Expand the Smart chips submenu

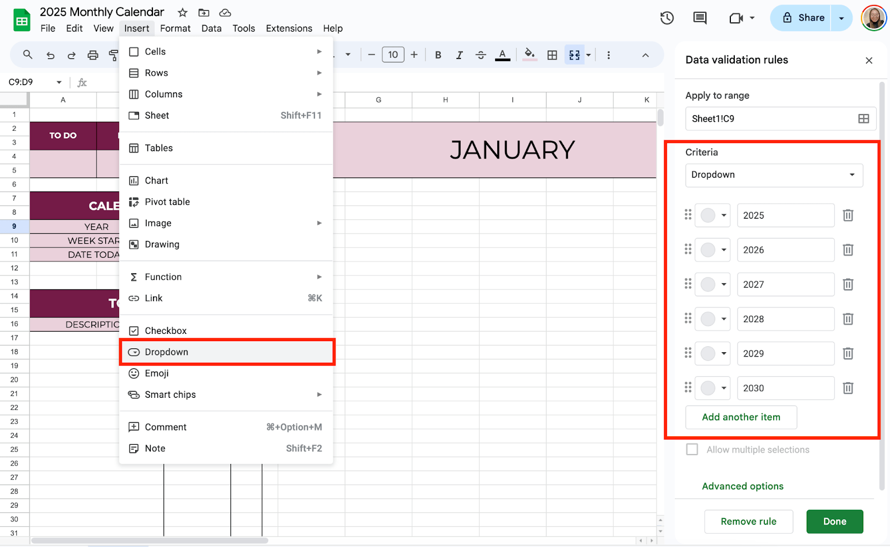(170, 395)
